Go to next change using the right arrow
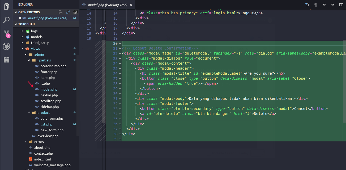 tap(332, 5)
